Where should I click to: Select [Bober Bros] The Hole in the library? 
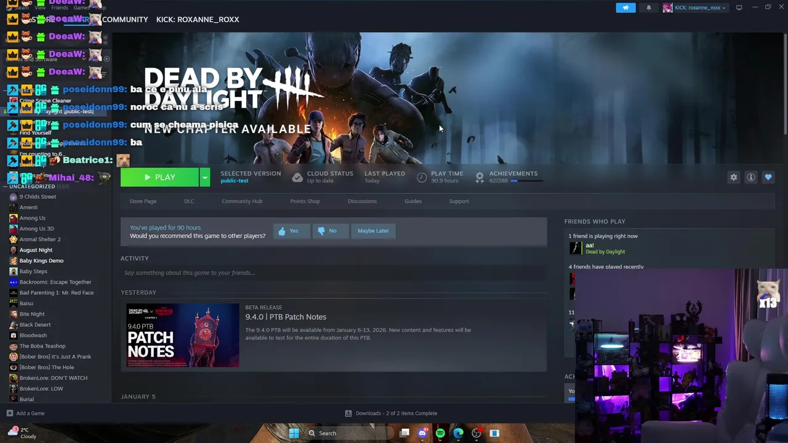[x=46, y=367]
